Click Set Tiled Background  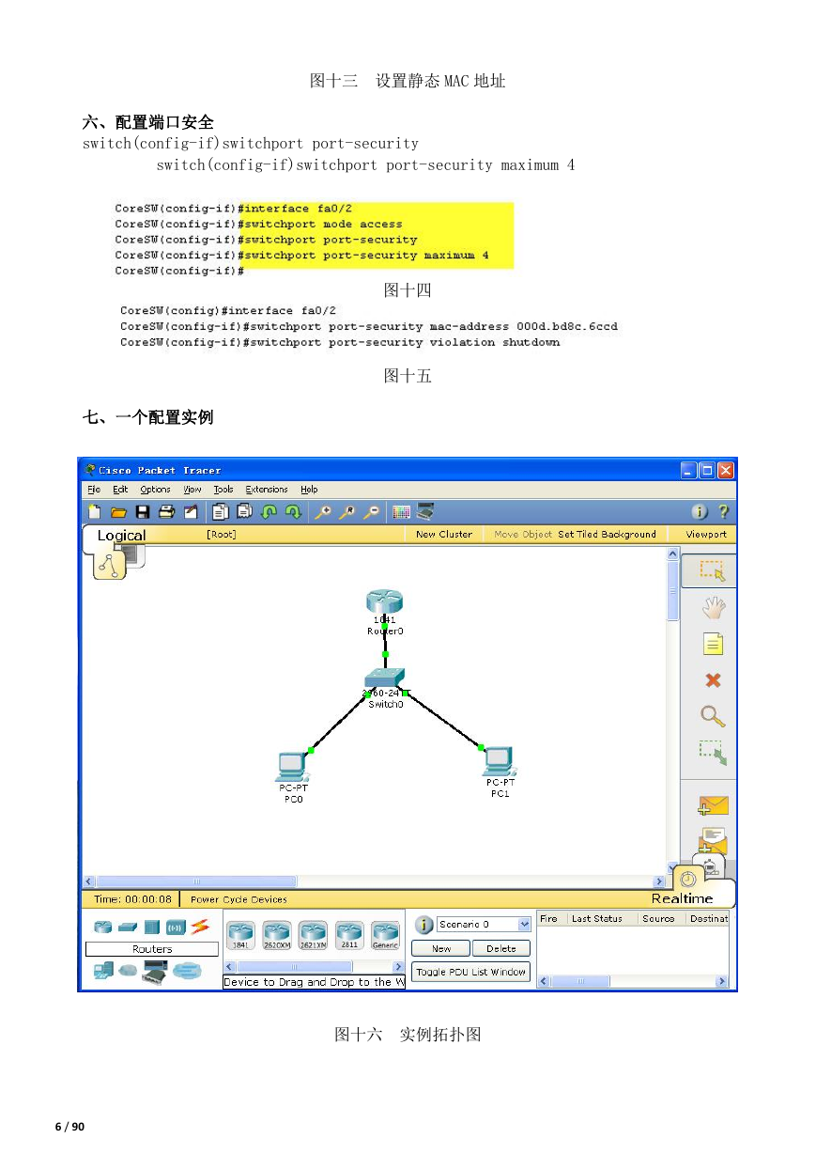point(607,534)
